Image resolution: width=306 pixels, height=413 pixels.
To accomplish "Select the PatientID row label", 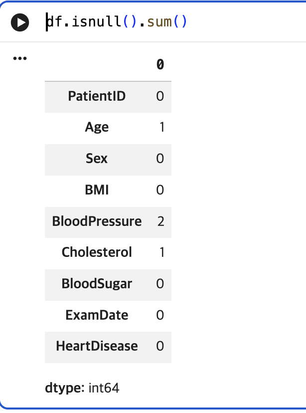I will (x=97, y=96).
